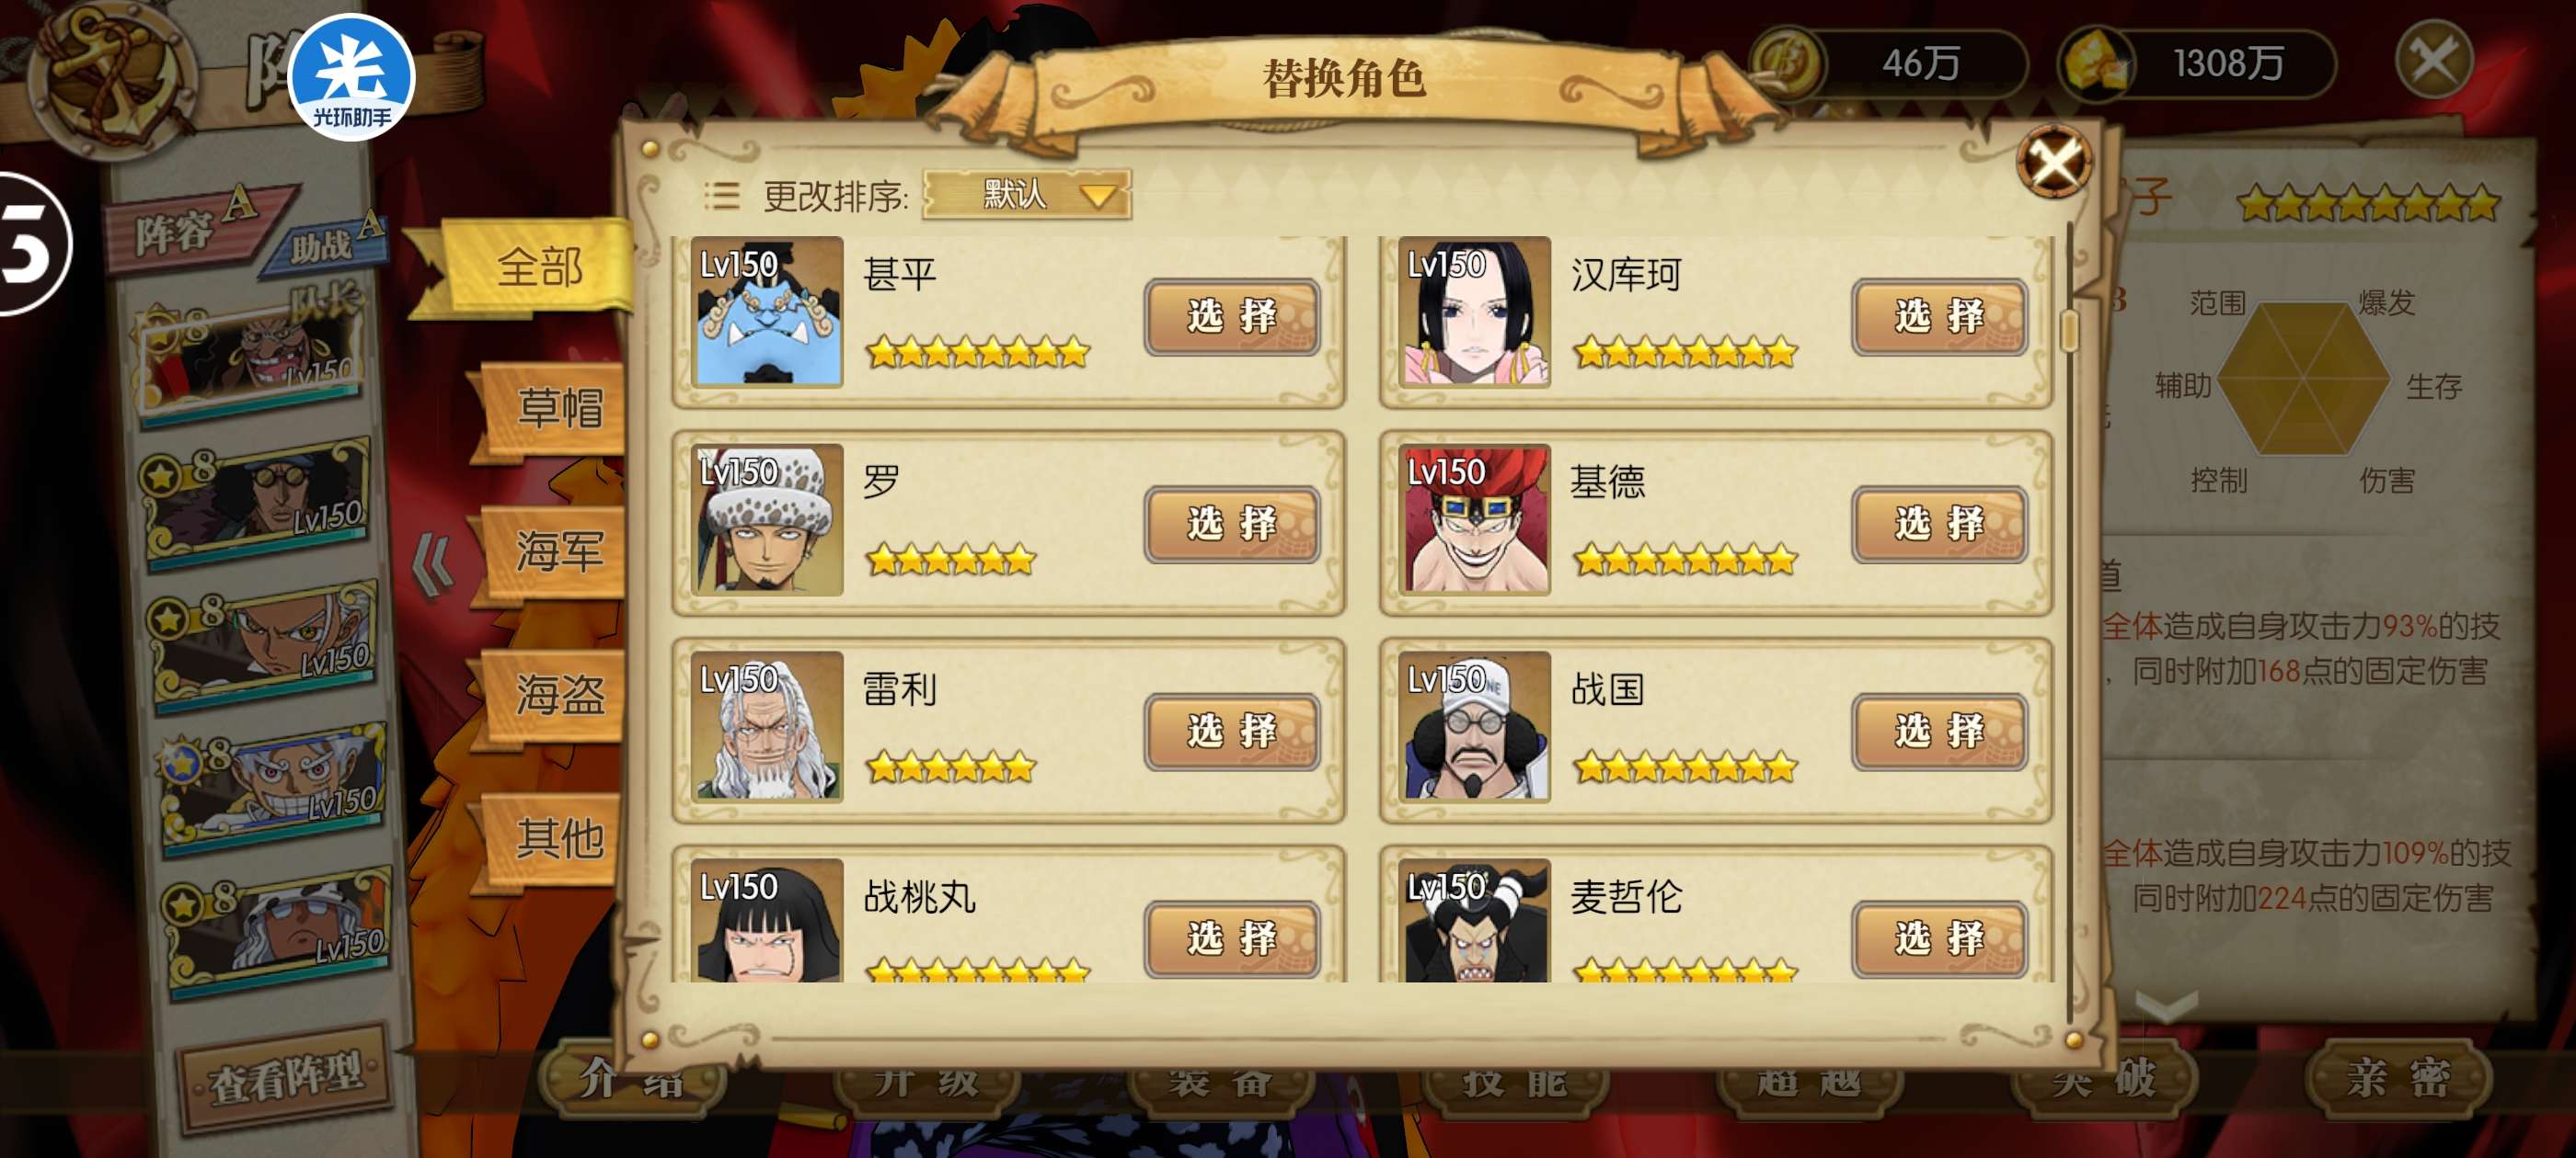The height and width of the screenshot is (1158, 2576).
Task: Open the 默认 sort order dropdown
Action: click(x=1026, y=194)
